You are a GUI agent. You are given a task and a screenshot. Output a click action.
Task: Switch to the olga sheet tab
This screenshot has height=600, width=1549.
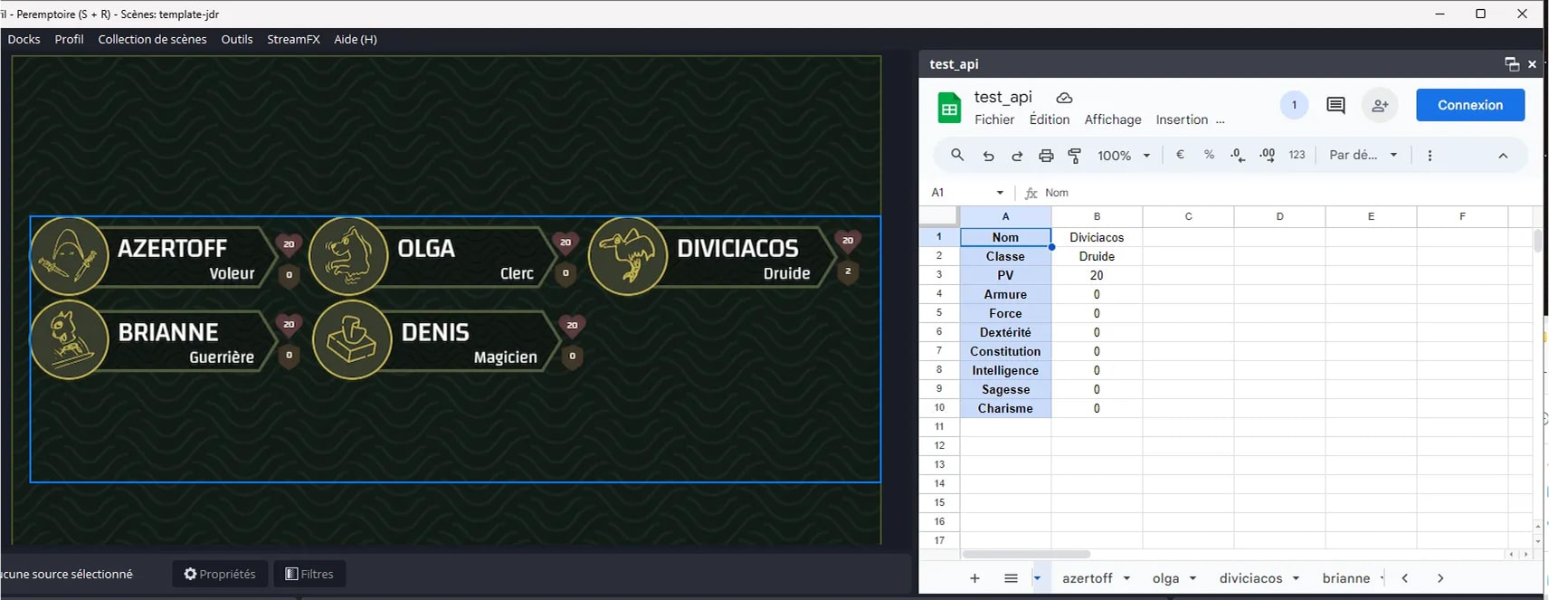pos(1165,578)
